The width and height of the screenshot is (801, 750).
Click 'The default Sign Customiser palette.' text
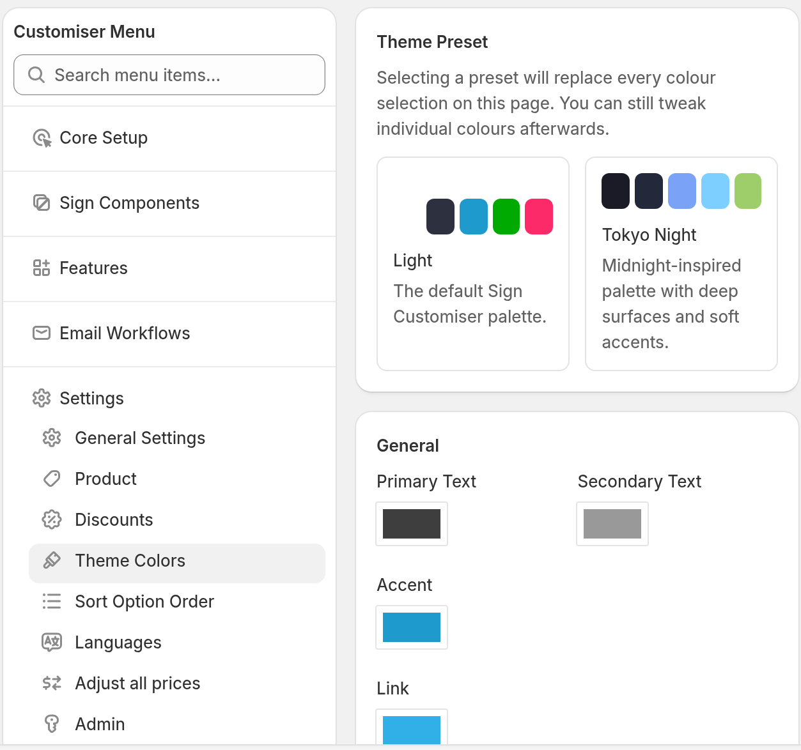point(470,304)
